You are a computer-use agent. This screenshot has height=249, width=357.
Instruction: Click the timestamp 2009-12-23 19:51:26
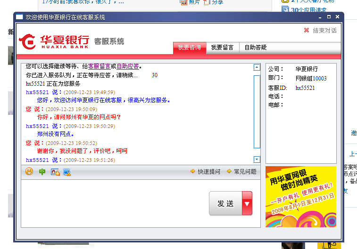[x=89, y=160]
